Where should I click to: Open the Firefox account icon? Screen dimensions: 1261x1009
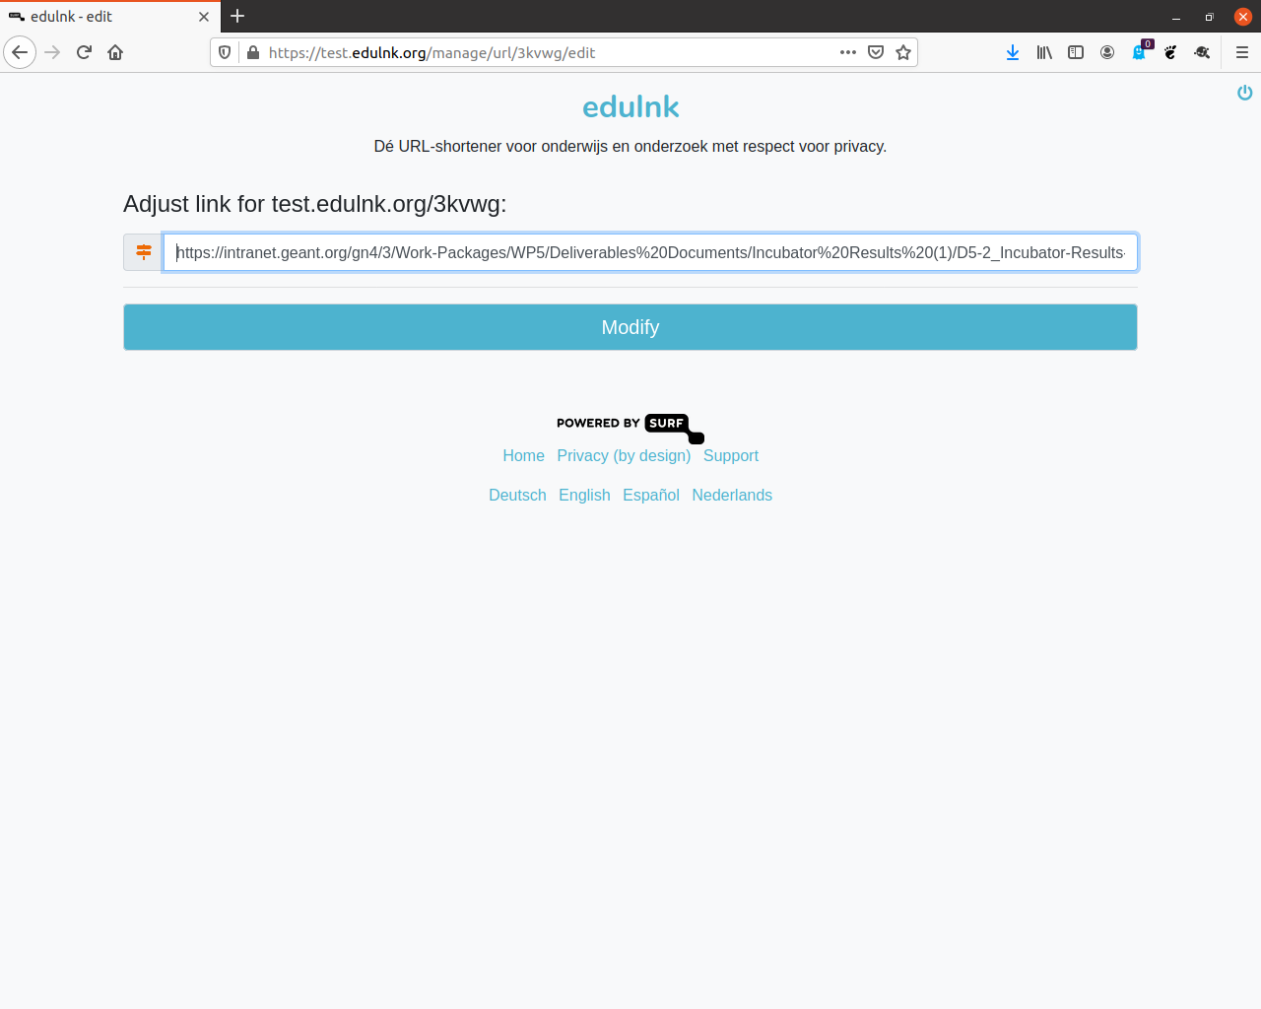tap(1107, 52)
